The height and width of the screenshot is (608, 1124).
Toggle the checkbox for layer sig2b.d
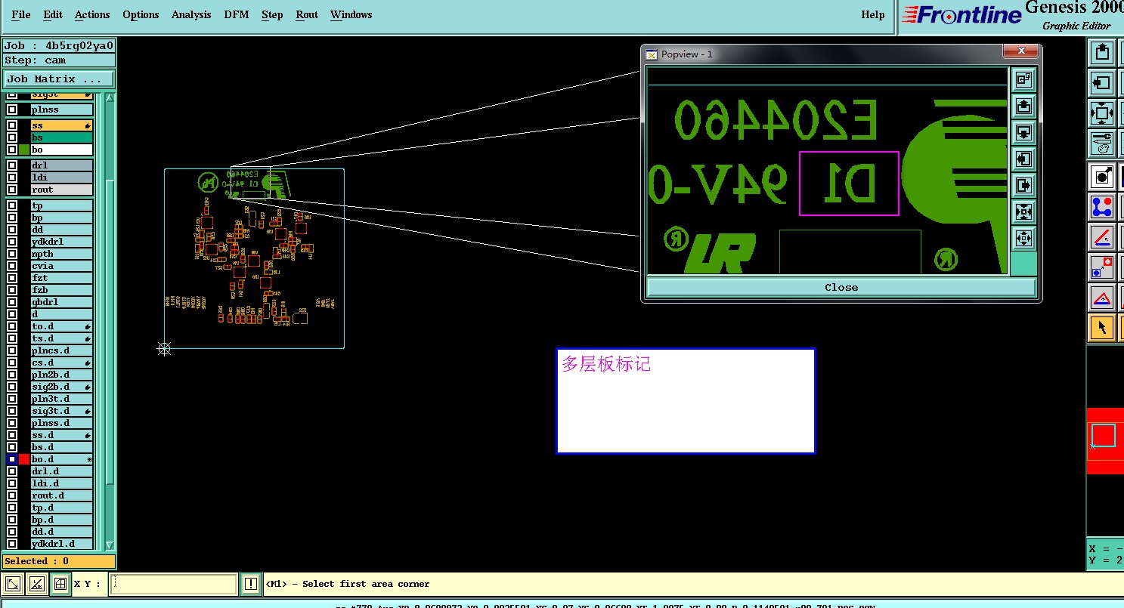(12, 387)
